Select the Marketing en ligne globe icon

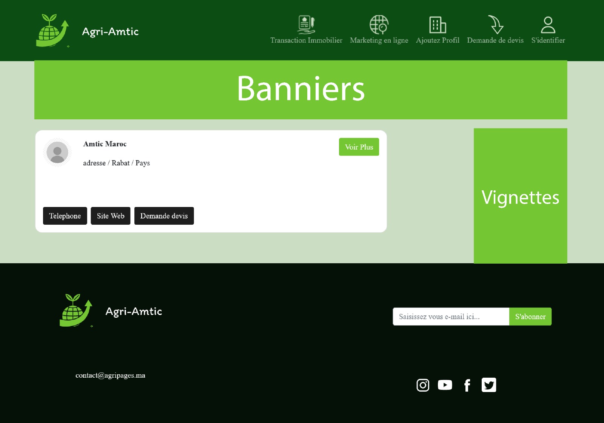pyautogui.click(x=379, y=25)
